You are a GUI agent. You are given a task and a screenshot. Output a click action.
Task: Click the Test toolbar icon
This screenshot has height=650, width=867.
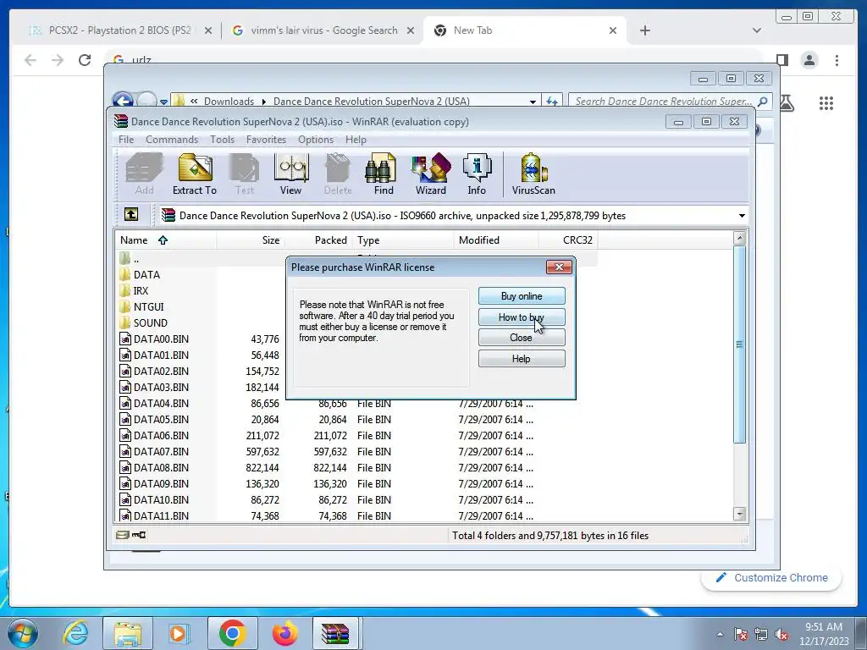(x=245, y=174)
